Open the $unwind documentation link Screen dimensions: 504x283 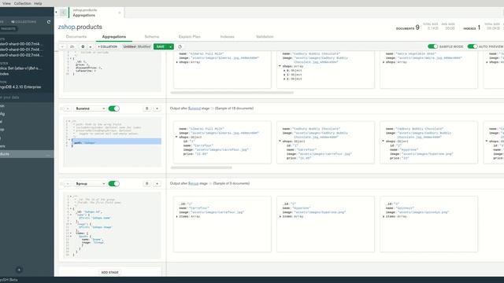[195, 108]
